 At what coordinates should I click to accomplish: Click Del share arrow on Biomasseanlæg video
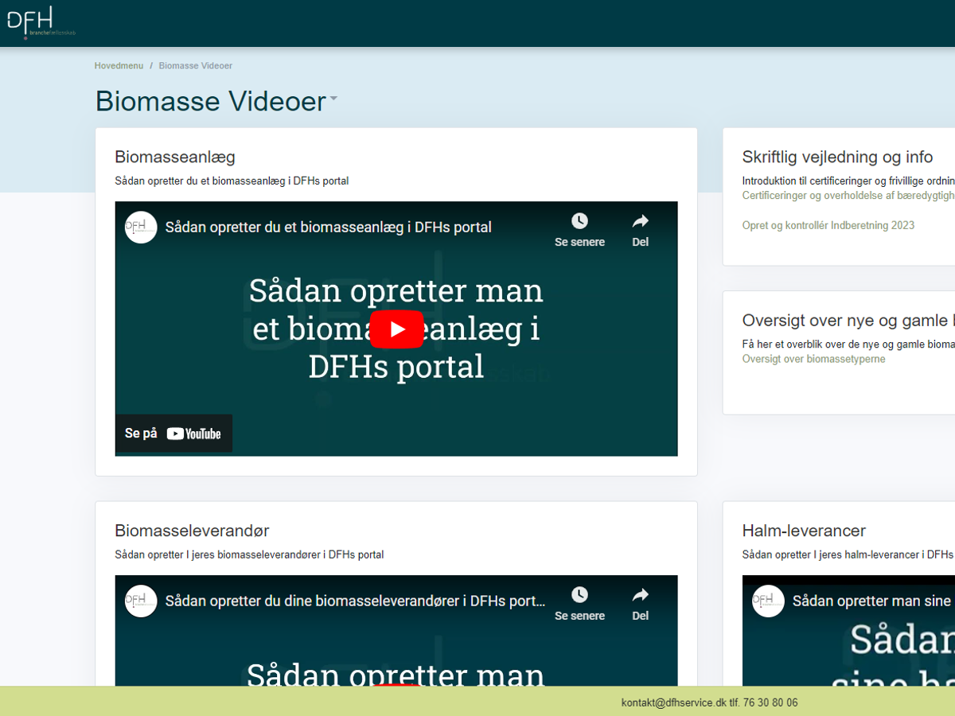click(640, 228)
